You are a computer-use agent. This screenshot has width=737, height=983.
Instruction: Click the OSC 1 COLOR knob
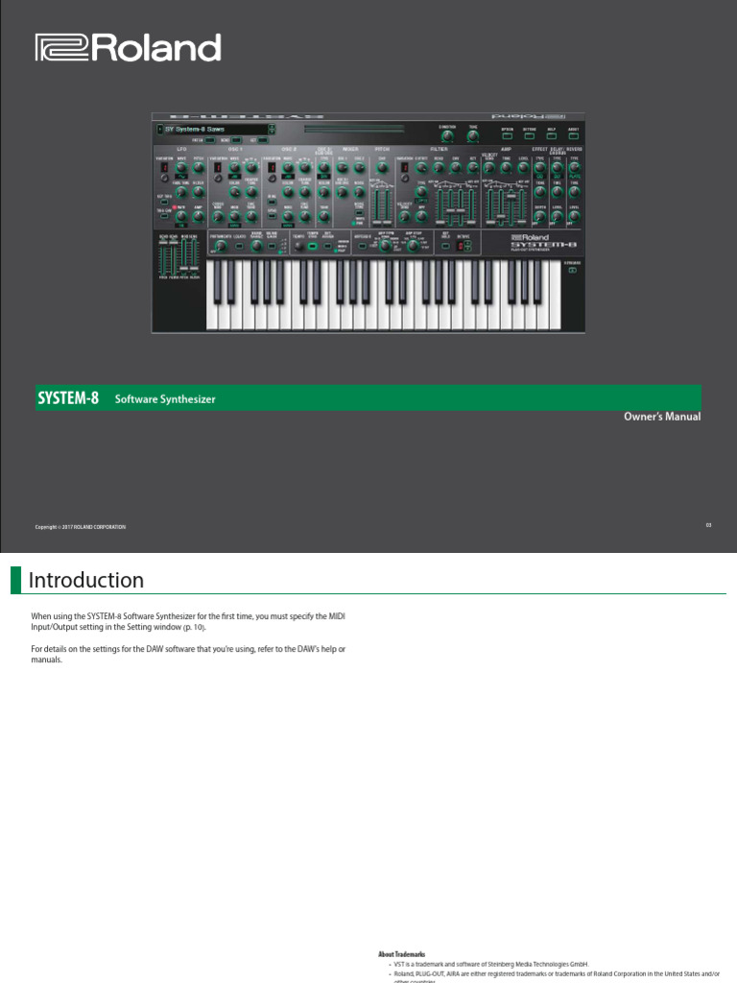click(x=234, y=192)
